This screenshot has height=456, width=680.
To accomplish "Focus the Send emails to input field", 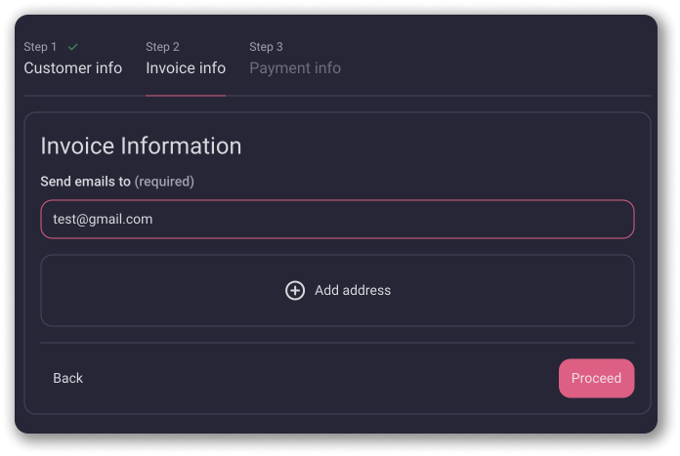I will [337, 220].
